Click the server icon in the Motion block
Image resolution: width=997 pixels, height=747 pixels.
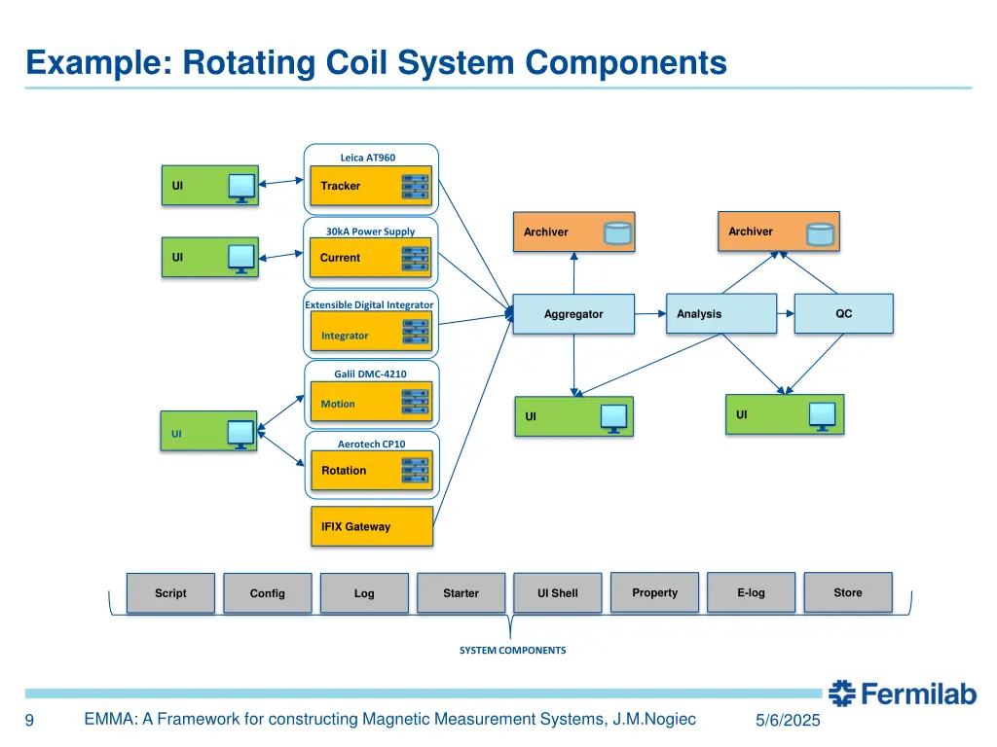pos(416,404)
